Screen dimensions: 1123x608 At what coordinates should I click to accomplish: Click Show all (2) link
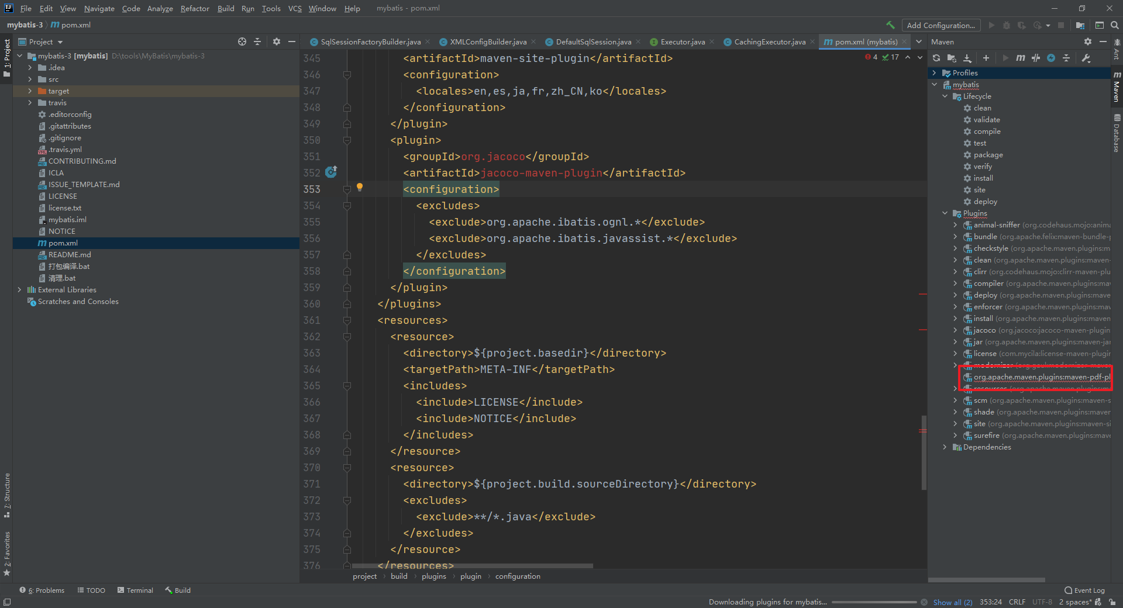pos(952,602)
